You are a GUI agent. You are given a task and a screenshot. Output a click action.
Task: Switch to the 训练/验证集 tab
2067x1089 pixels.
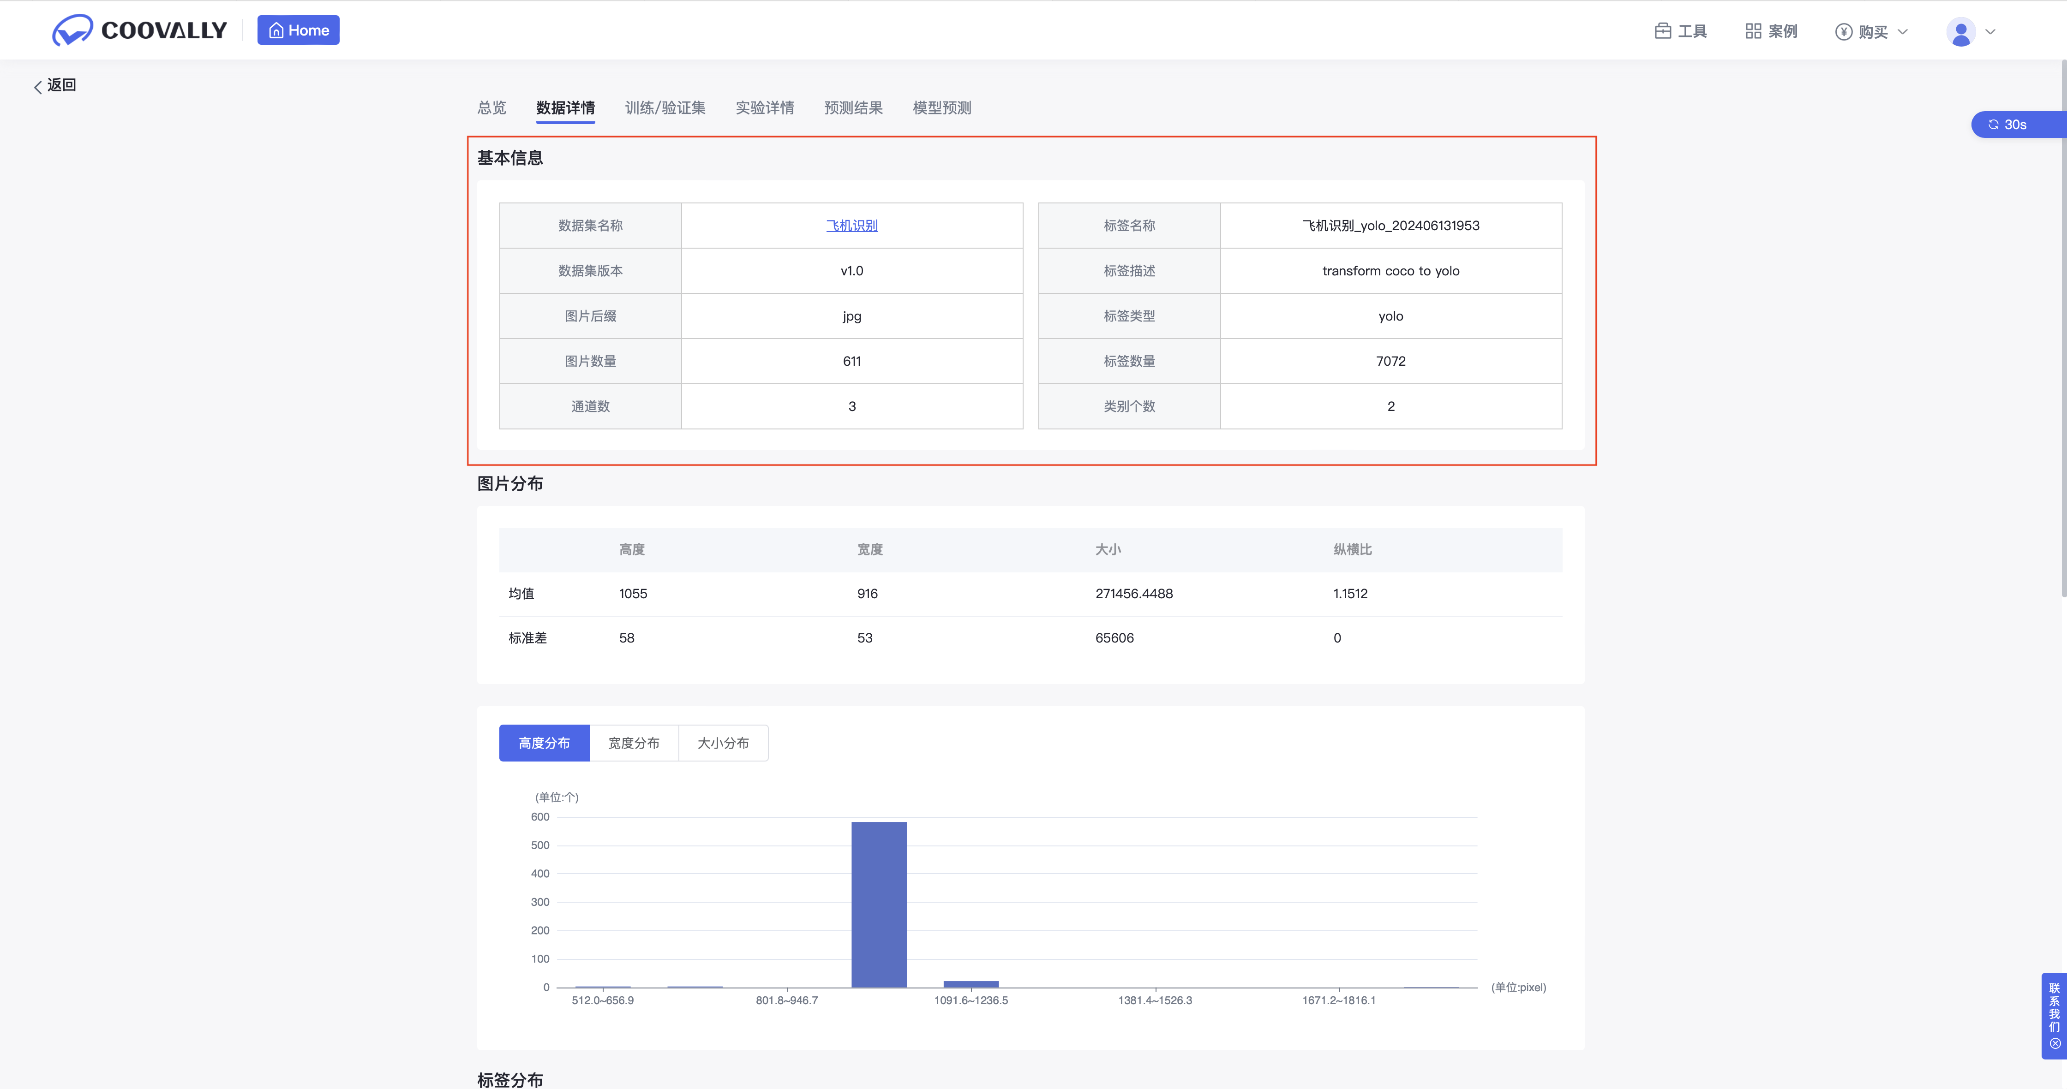coord(665,107)
